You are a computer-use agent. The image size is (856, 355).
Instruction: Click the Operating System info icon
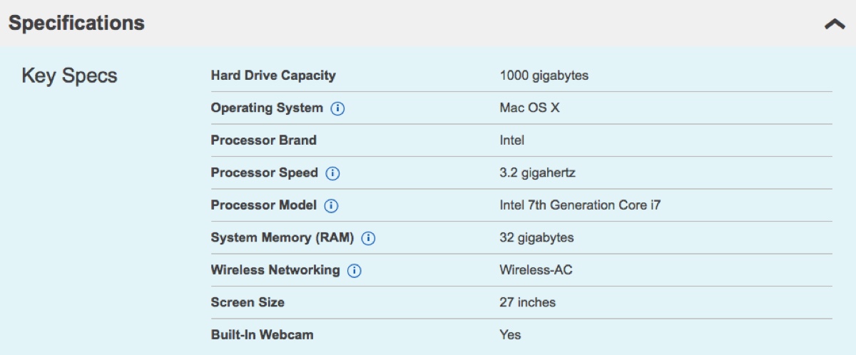338,109
